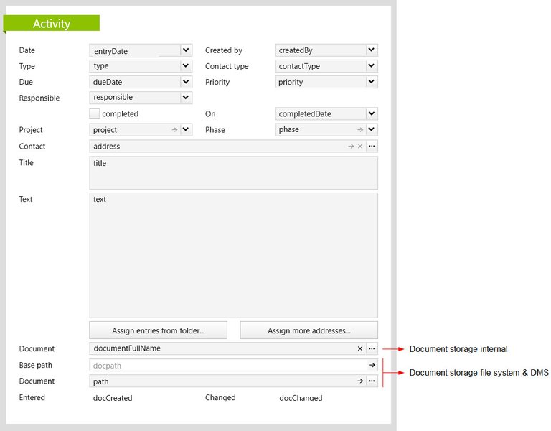Expand the priority dropdown
551x431 pixels.
pos(372,82)
